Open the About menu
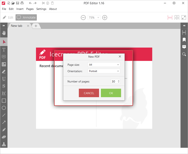 pos(53,9)
